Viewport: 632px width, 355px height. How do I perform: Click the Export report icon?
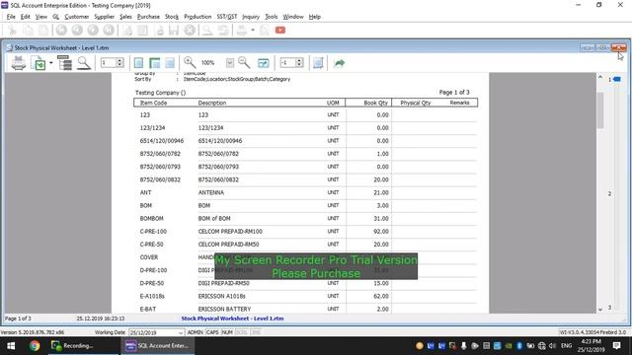click(x=39, y=63)
